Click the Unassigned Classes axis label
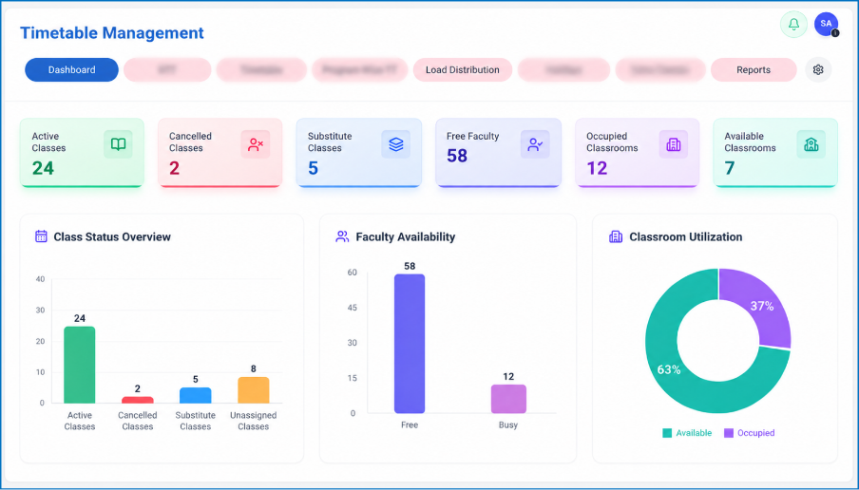This screenshot has width=859, height=490. (253, 421)
